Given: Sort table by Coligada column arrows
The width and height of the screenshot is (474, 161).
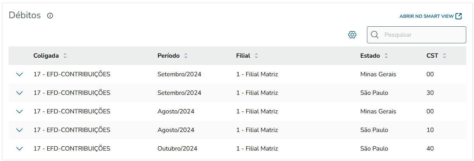Looking at the screenshot, I should point(65,56).
